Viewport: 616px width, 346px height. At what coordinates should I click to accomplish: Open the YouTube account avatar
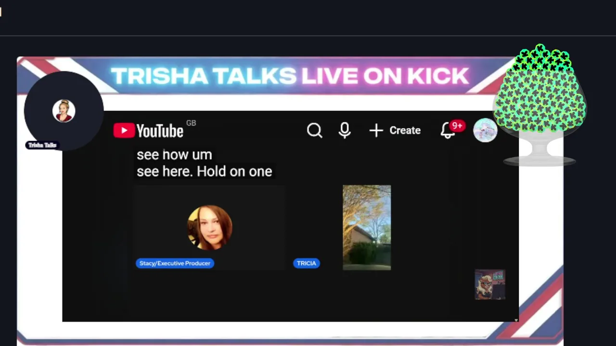coord(485,130)
